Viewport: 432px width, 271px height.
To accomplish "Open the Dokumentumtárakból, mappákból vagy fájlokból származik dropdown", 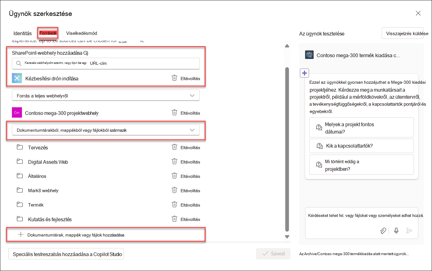I will point(106,130).
